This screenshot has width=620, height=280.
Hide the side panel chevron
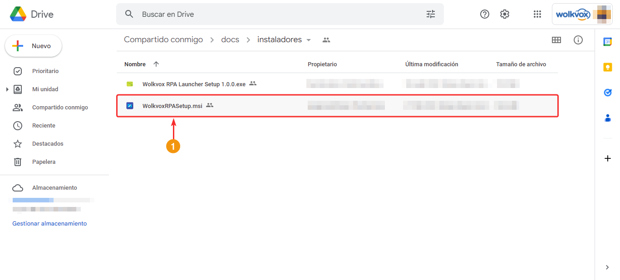click(608, 267)
